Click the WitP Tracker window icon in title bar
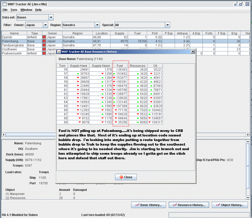This screenshot has height=218, width=252. (x=5, y=4)
